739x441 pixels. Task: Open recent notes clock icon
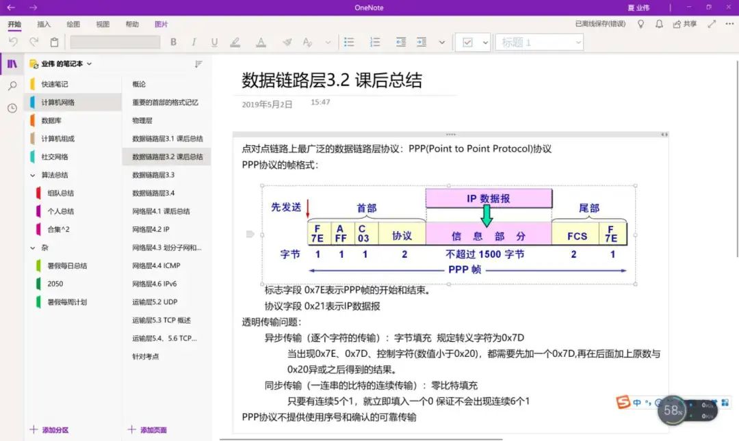[12, 108]
